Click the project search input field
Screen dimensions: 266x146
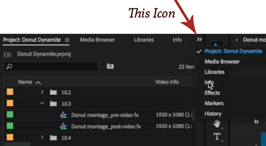click(51, 66)
